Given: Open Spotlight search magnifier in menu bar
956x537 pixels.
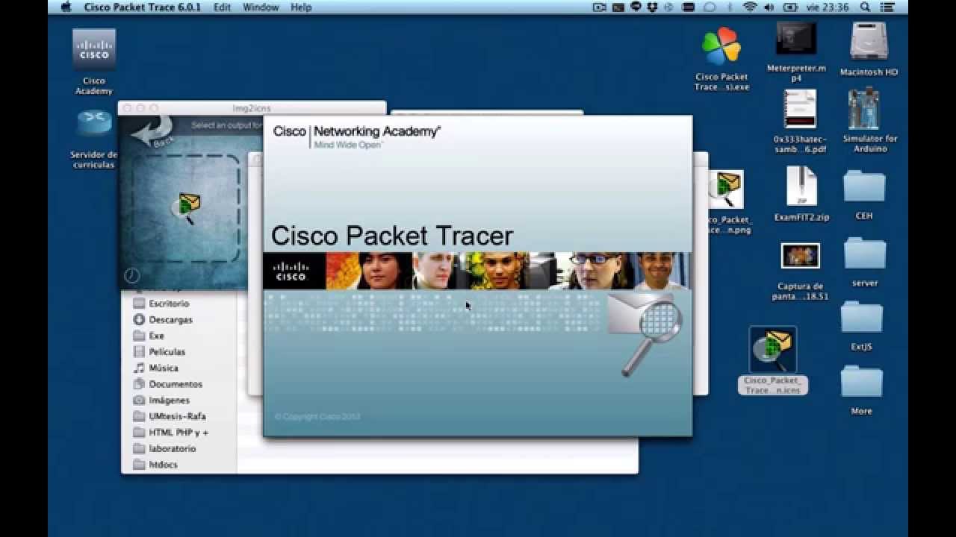Looking at the screenshot, I should tap(866, 7).
